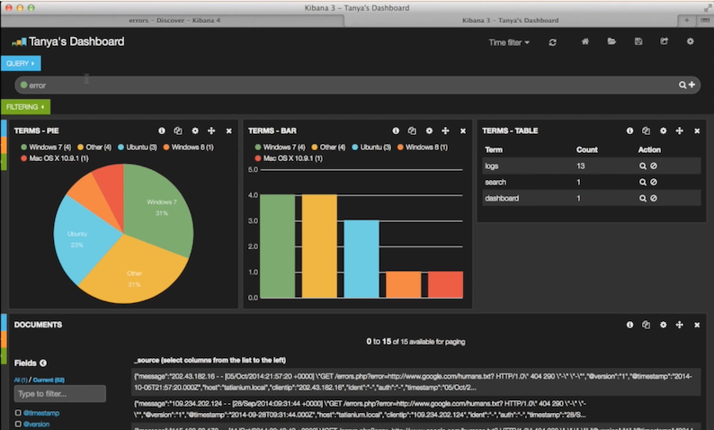Filter on term 'dashboard' with magnifier
This screenshot has width=714, height=430.
click(642, 199)
